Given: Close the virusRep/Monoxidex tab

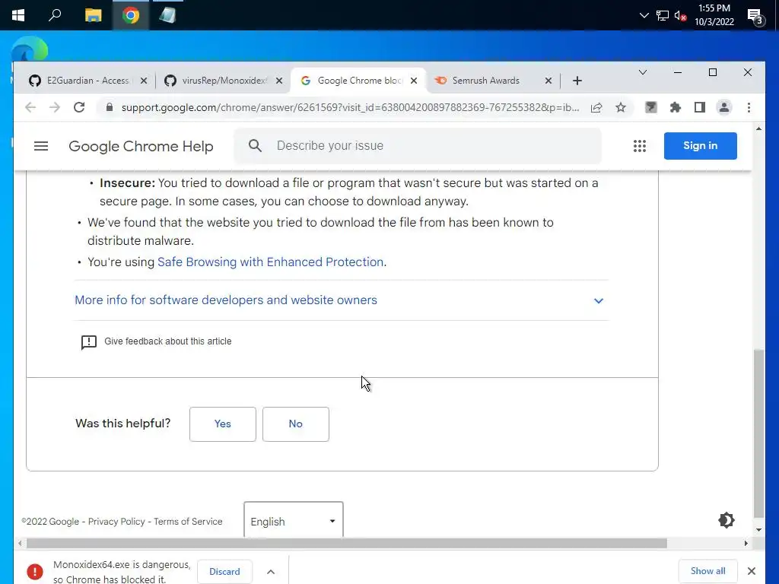Looking at the screenshot, I should point(279,81).
